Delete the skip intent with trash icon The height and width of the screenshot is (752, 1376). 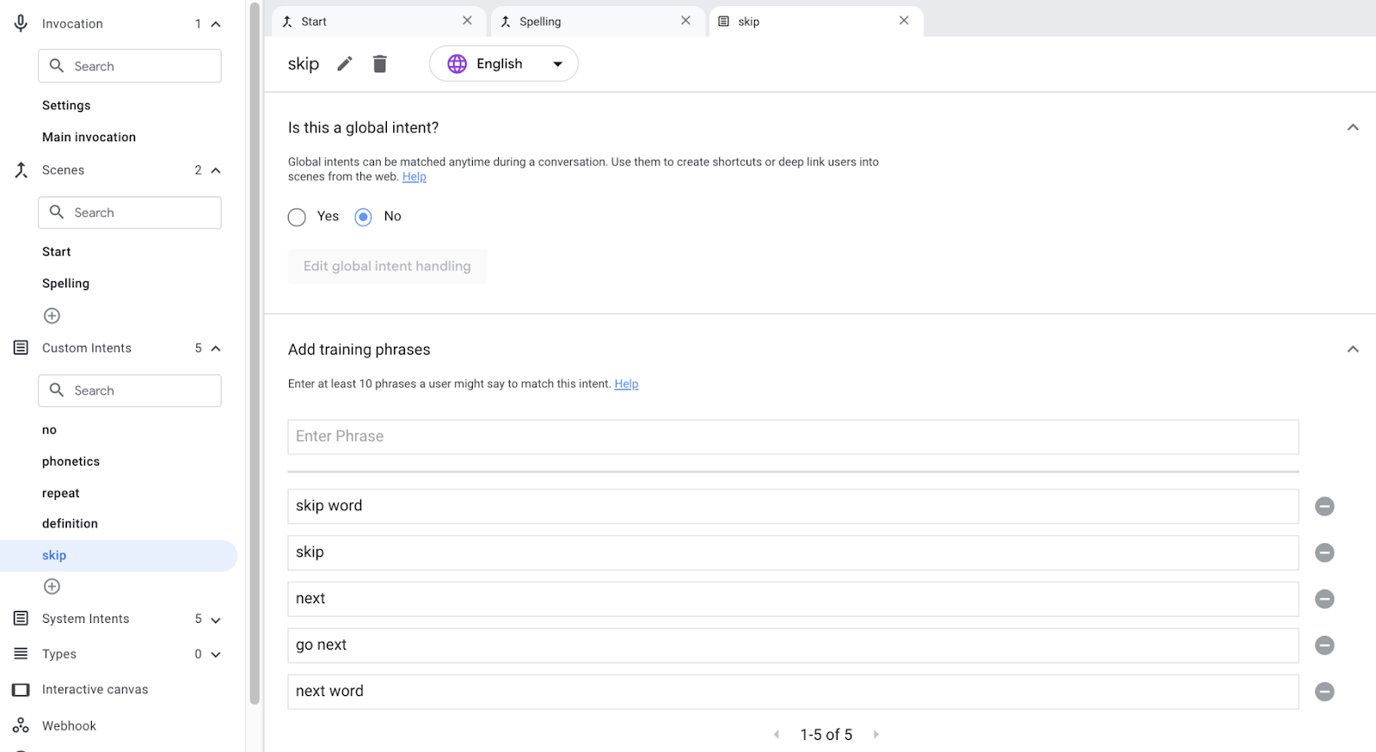[379, 64]
